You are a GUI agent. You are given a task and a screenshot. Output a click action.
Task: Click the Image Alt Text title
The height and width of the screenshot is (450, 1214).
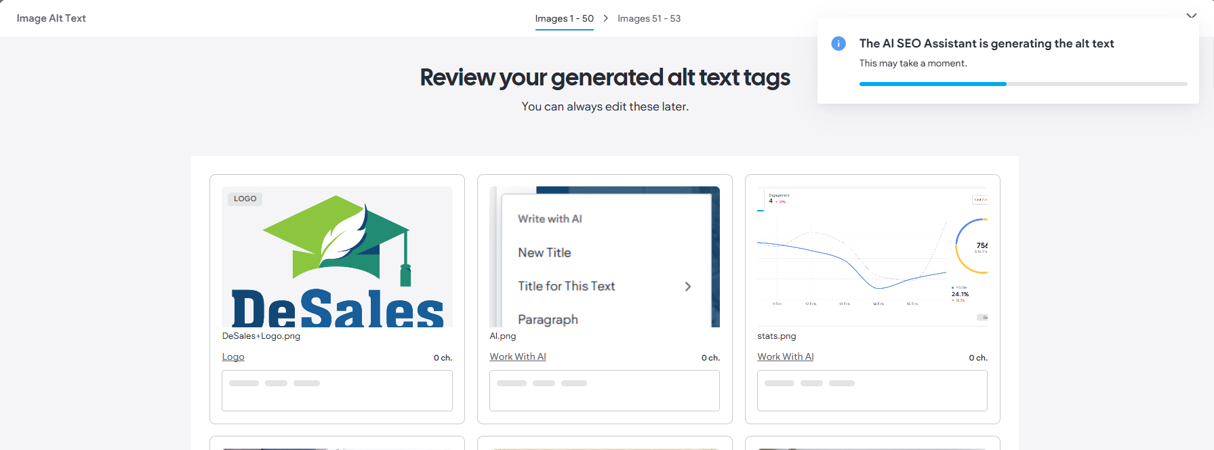(52, 18)
